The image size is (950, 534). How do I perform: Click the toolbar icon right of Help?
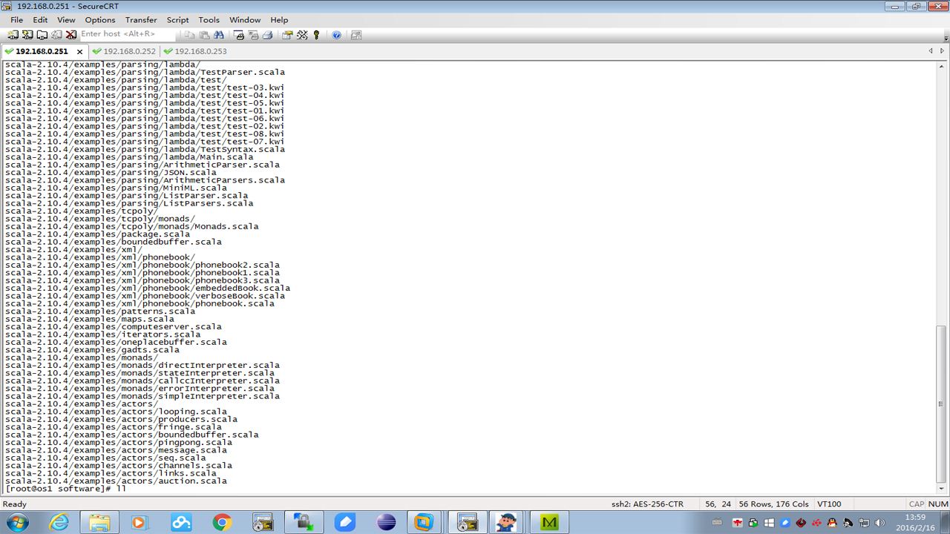click(356, 35)
